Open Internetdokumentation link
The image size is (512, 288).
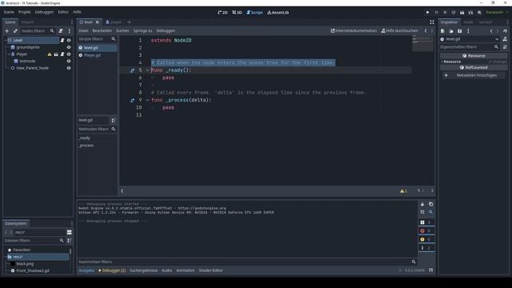point(354,30)
